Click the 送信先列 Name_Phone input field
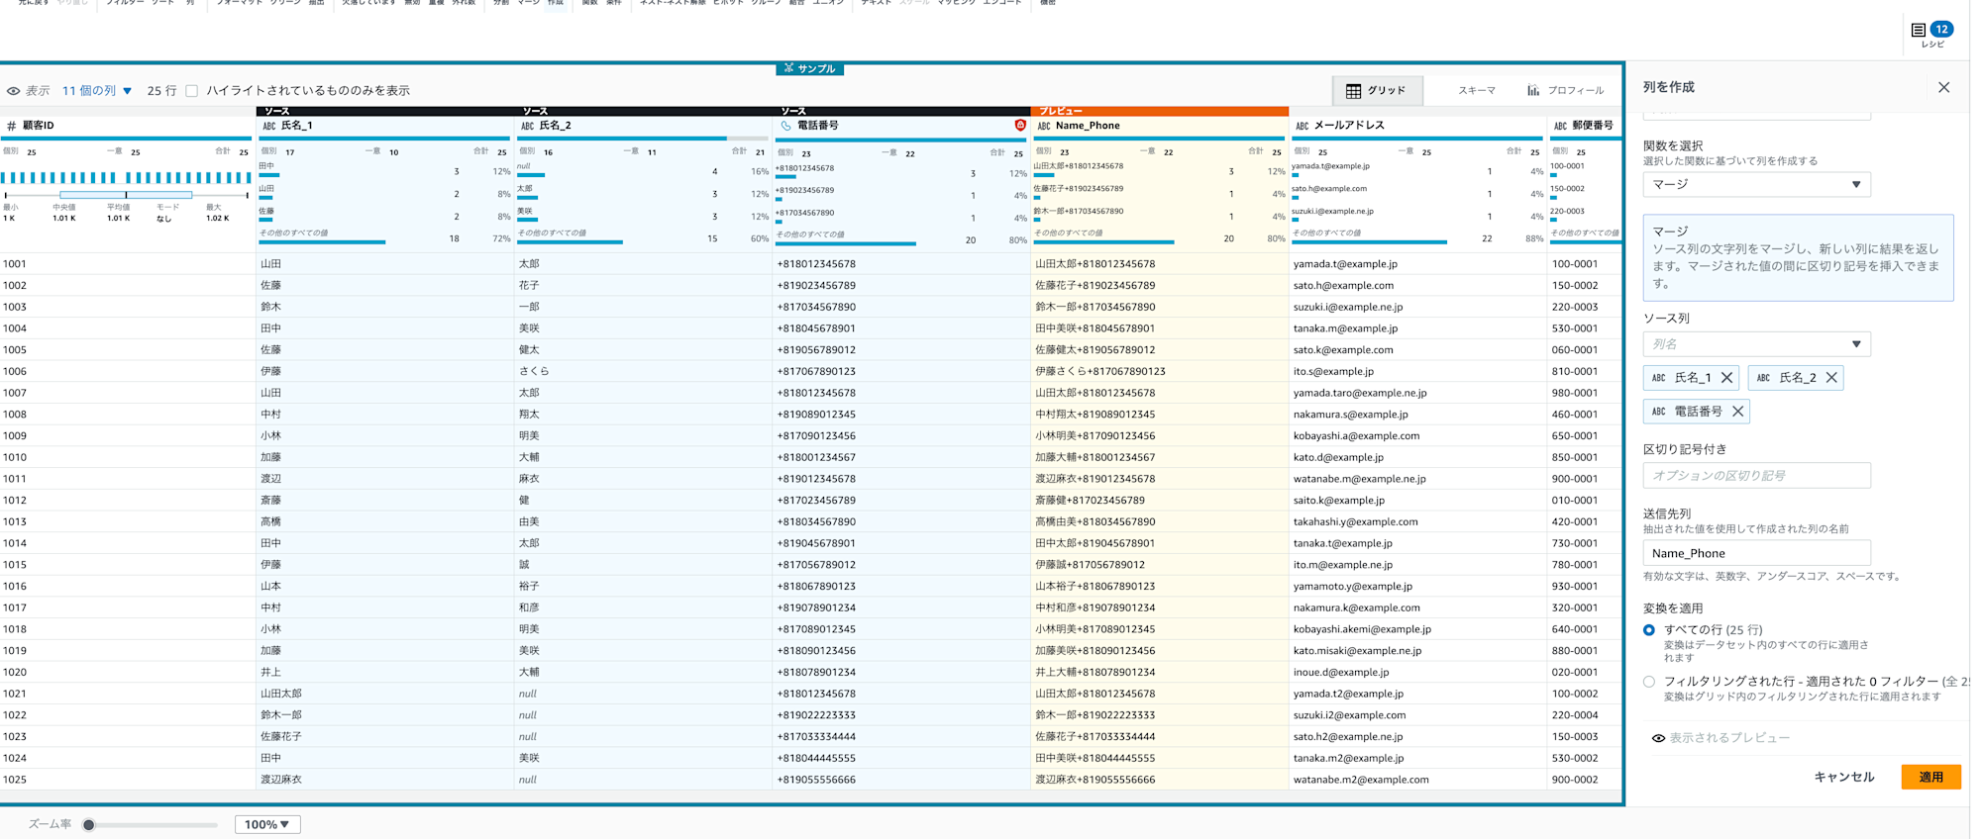 click(1756, 553)
